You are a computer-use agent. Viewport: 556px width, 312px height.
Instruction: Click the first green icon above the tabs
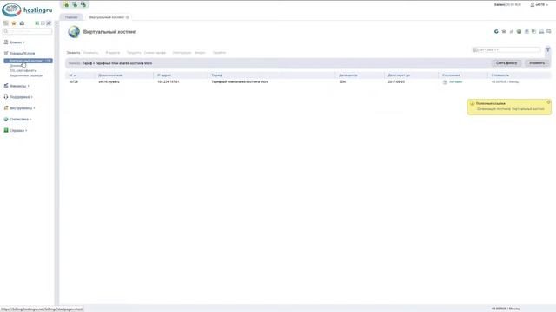pyautogui.click(x=66, y=4)
